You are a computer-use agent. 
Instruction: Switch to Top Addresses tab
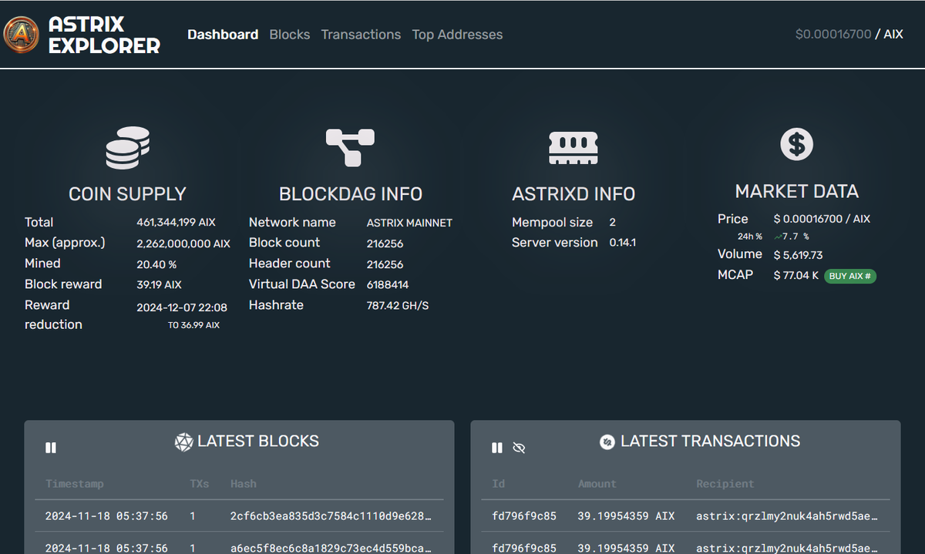click(457, 35)
